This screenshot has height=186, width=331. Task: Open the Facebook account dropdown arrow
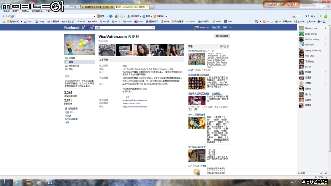pyautogui.click(x=231, y=27)
